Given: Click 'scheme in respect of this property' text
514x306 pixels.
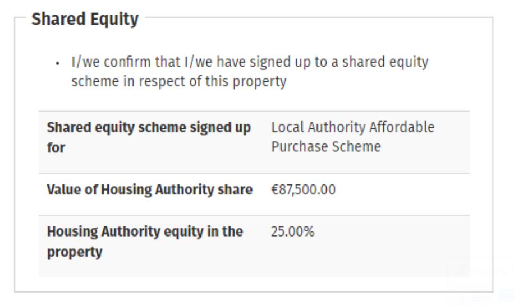Looking at the screenshot, I should (178, 81).
